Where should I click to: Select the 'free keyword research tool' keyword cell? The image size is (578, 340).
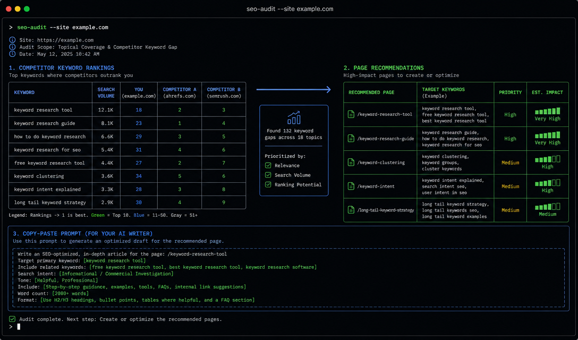click(x=49, y=163)
